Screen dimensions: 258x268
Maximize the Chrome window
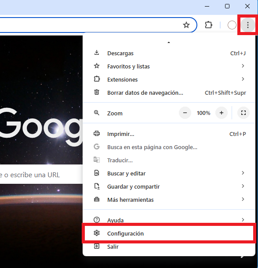[227, 6]
